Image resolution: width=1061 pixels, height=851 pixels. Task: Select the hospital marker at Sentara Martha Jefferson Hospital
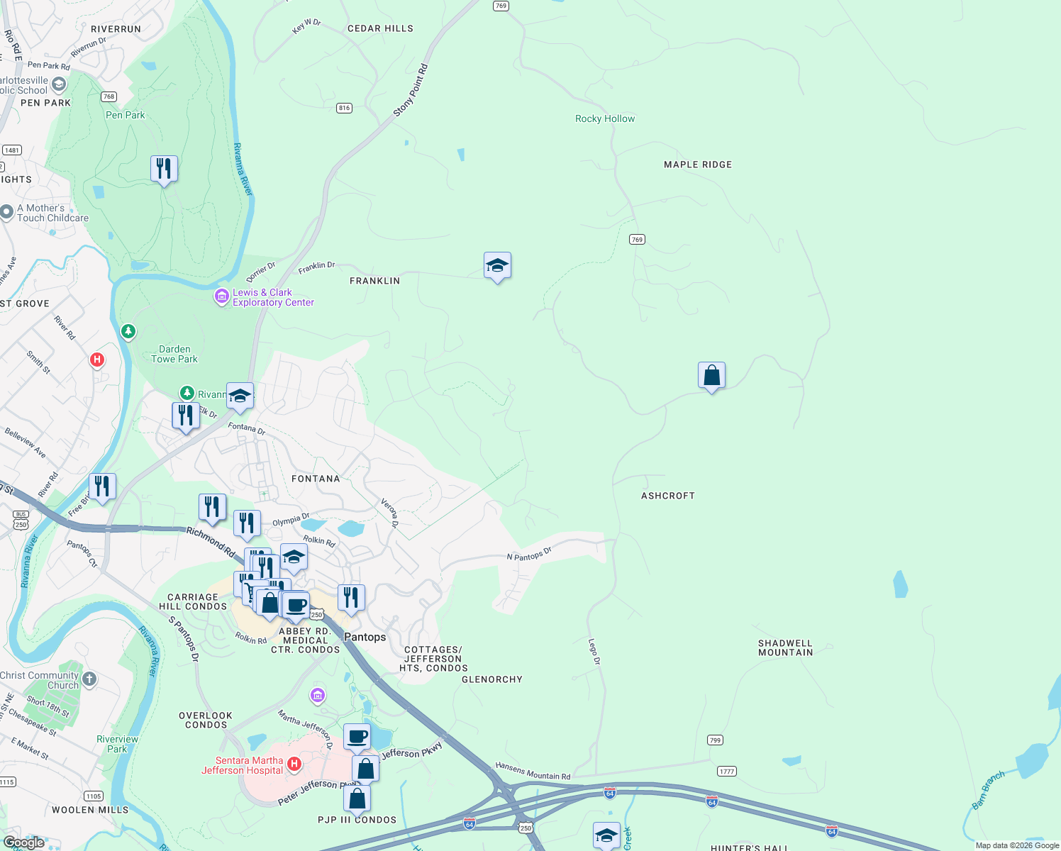294,764
